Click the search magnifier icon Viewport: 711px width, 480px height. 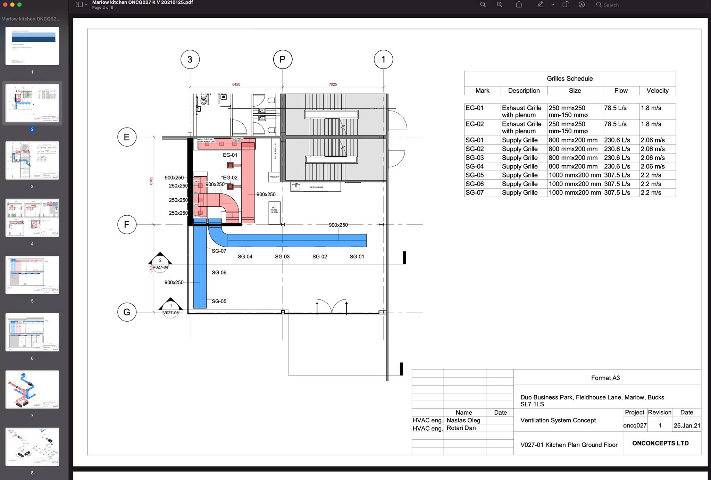click(599, 5)
